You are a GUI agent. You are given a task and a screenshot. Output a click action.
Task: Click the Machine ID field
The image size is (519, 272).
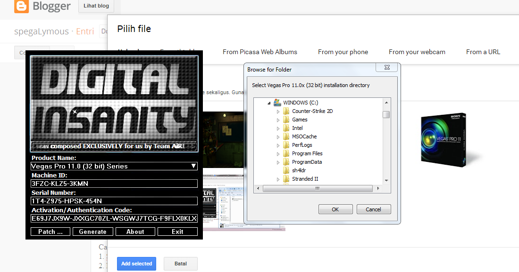tap(114, 184)
